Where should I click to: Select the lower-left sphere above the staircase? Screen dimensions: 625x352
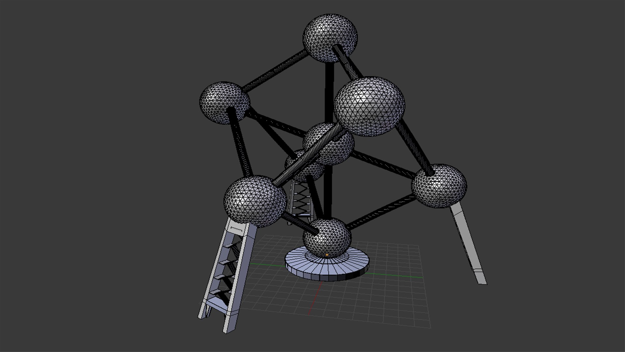[255, 201]
